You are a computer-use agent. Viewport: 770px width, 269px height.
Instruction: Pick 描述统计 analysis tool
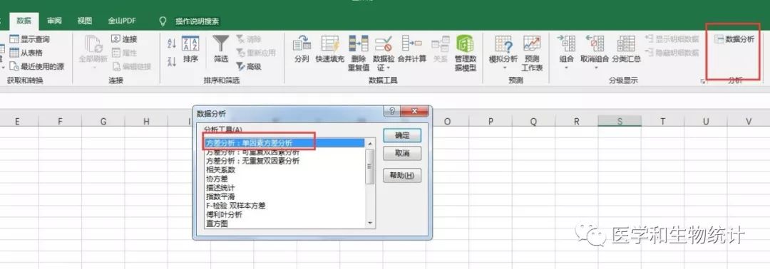[x=284, y=188]
